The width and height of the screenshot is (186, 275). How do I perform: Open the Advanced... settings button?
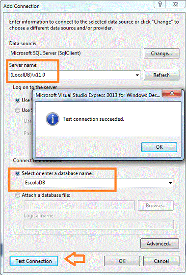(159, 244)
